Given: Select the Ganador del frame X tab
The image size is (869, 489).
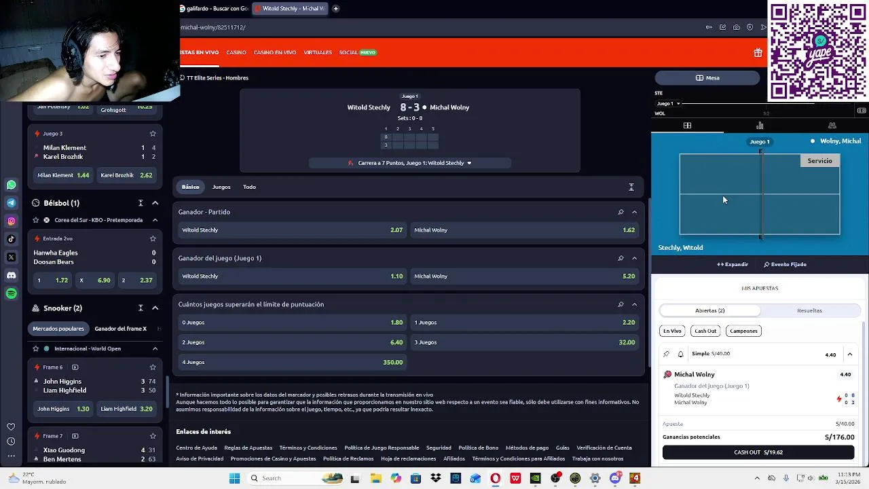Looking at the screenshot, I should [x=121, y=329].
